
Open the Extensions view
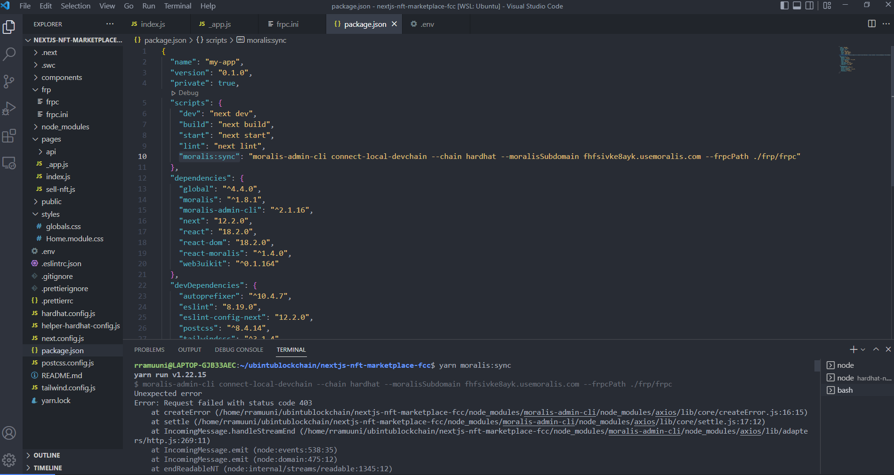(9, 136)
